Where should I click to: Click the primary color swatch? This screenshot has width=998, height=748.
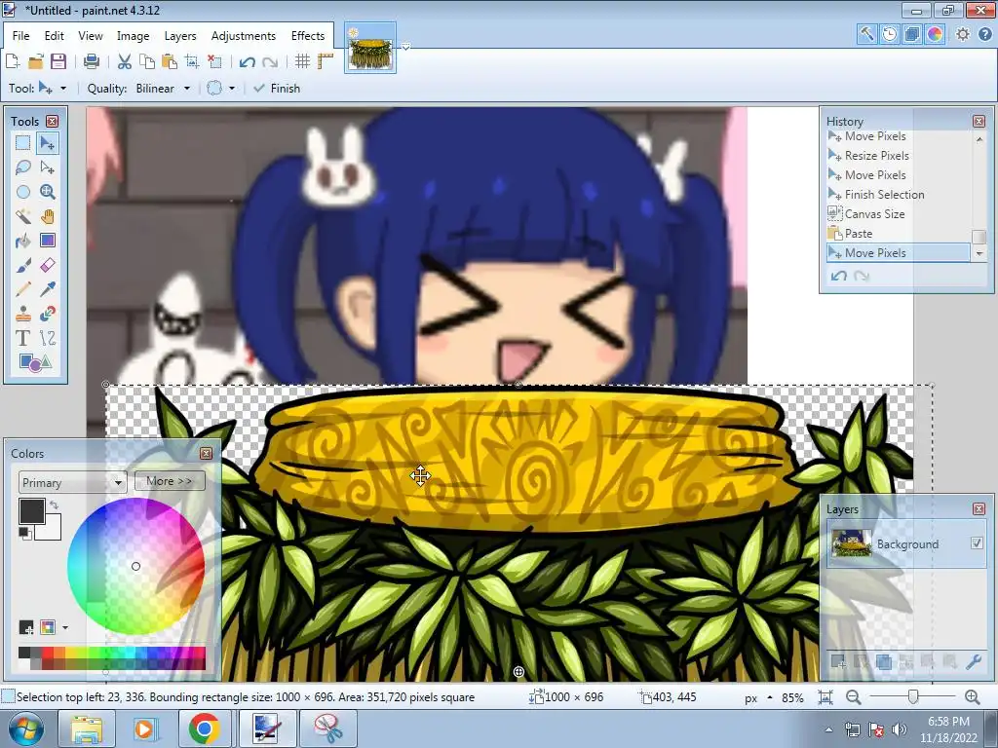(x=32, y=511)
